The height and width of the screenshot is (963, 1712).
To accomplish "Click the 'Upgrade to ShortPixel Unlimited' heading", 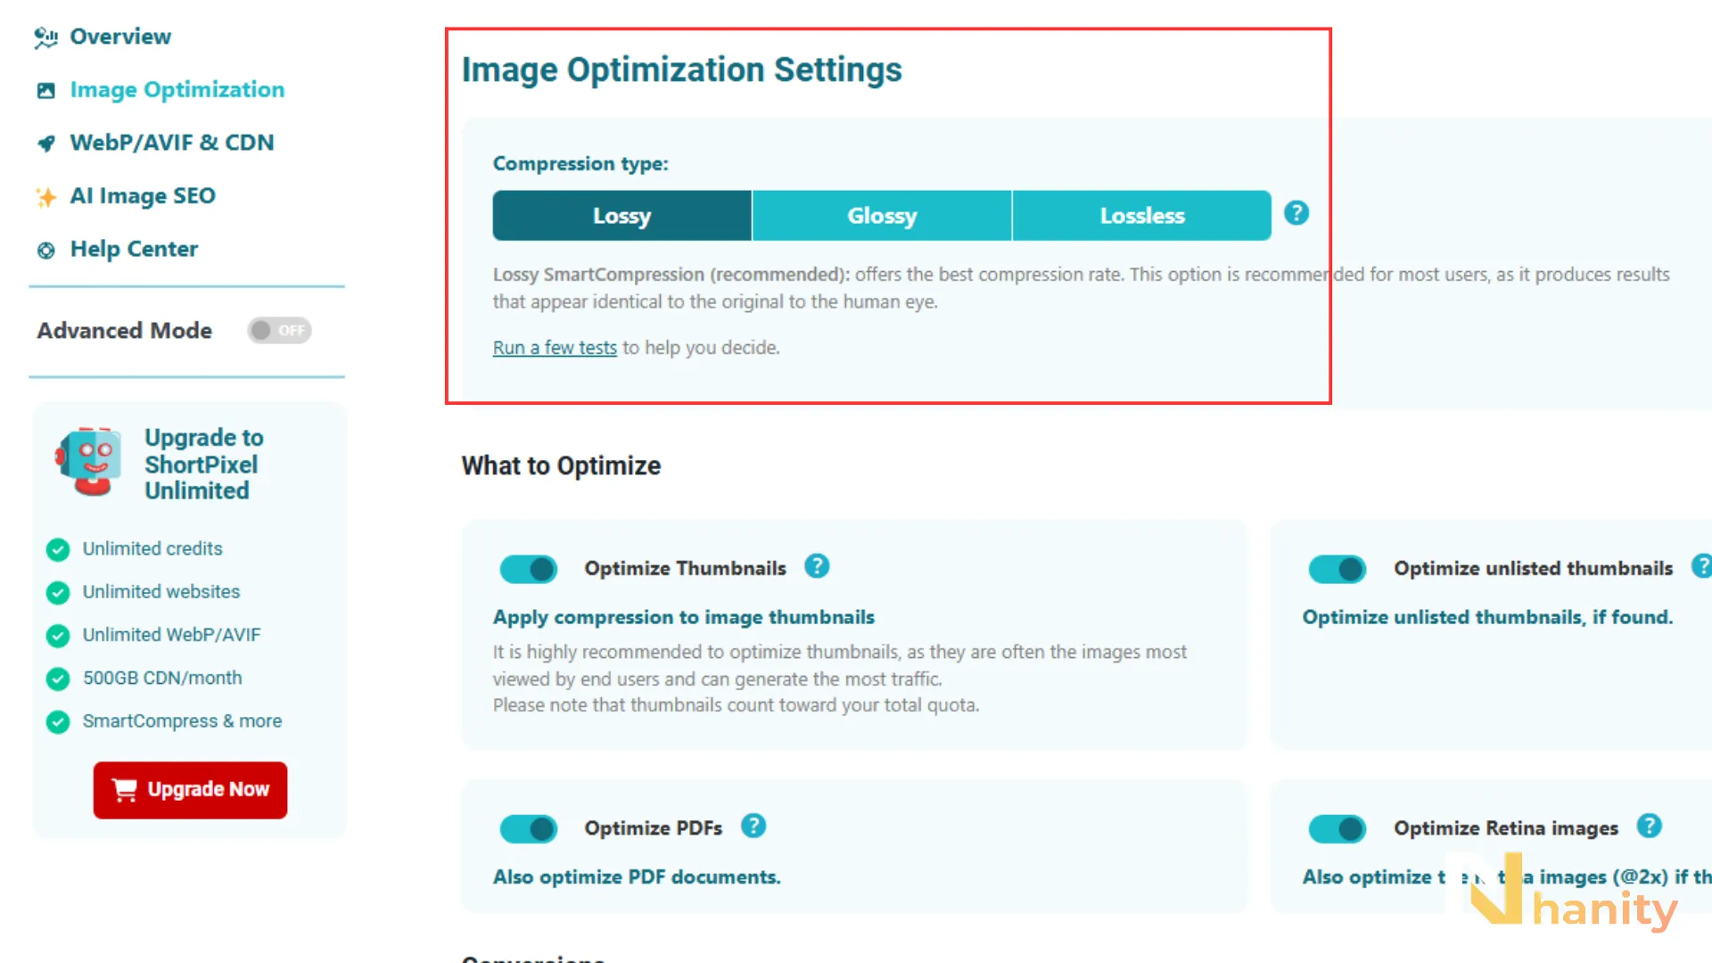I will (x=204, y=465).
